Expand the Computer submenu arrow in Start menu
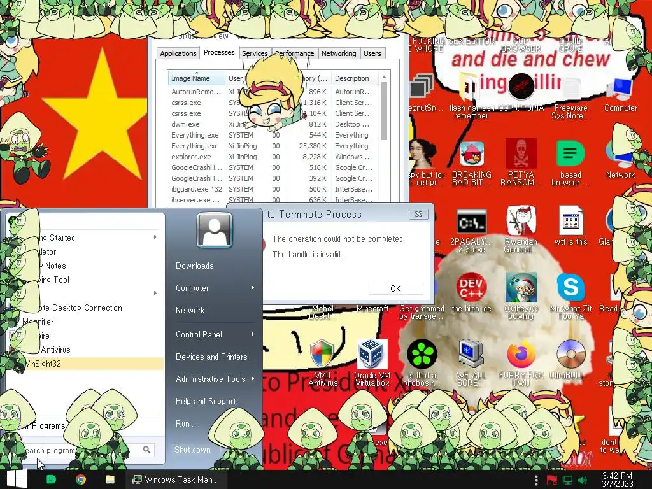Screen dimensions: 652x489 [x=252, y=288]
